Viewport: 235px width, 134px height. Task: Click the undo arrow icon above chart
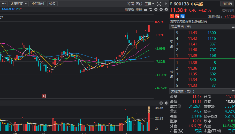(151, 10)
